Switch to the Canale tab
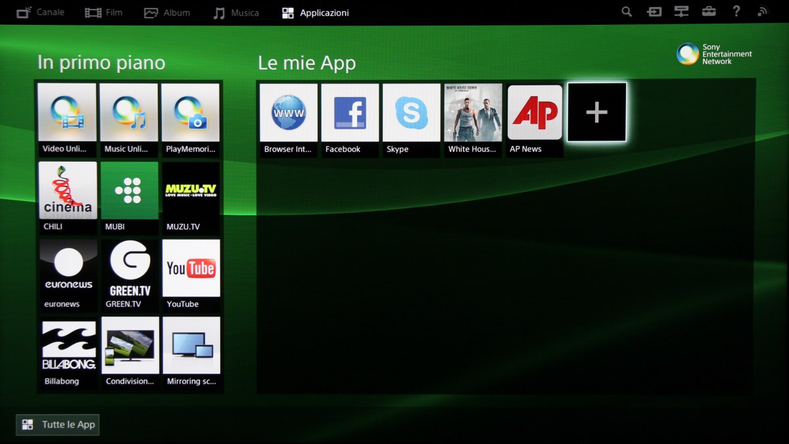The image size is (789, 444). click(x=40, y=12)
